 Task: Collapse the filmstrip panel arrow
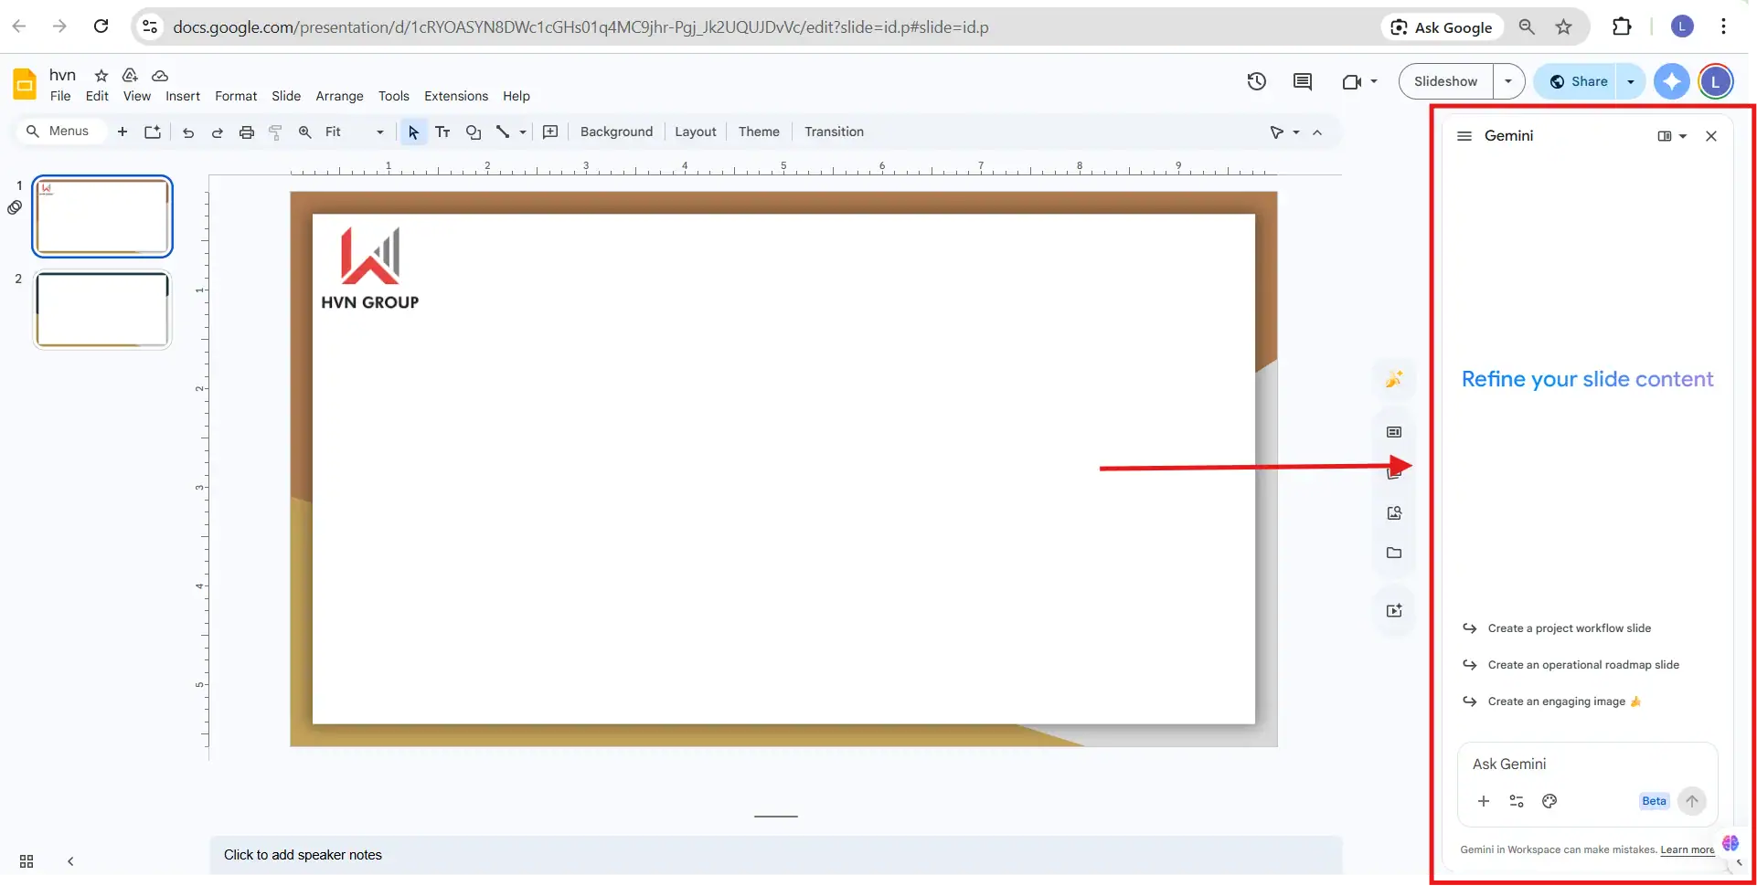[70, 861]
